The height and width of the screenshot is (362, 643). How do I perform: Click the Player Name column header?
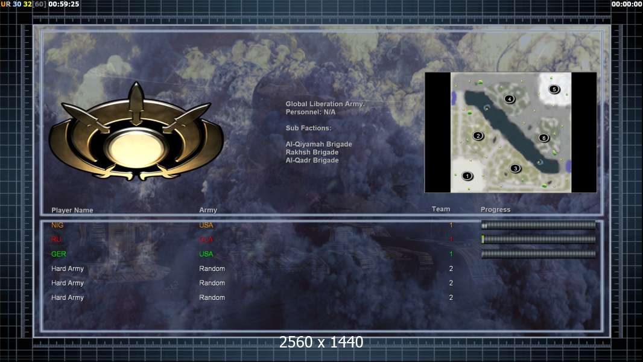coord(72,210)
